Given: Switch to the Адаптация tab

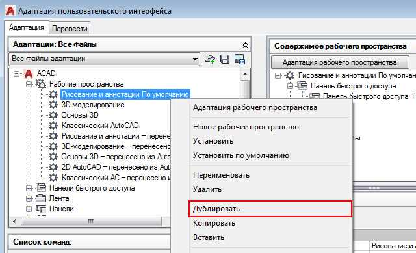Looking at the screenshot, I should click(27, 27).
